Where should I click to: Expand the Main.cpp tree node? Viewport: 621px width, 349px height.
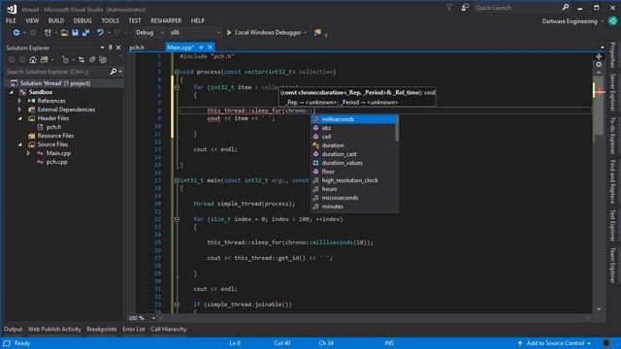click(28, 153)
